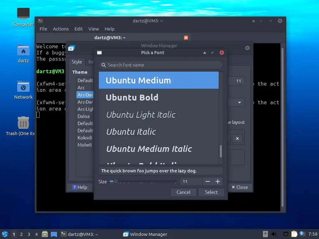Open the terminal Help menu
The image size is (319, 239).
109,29
